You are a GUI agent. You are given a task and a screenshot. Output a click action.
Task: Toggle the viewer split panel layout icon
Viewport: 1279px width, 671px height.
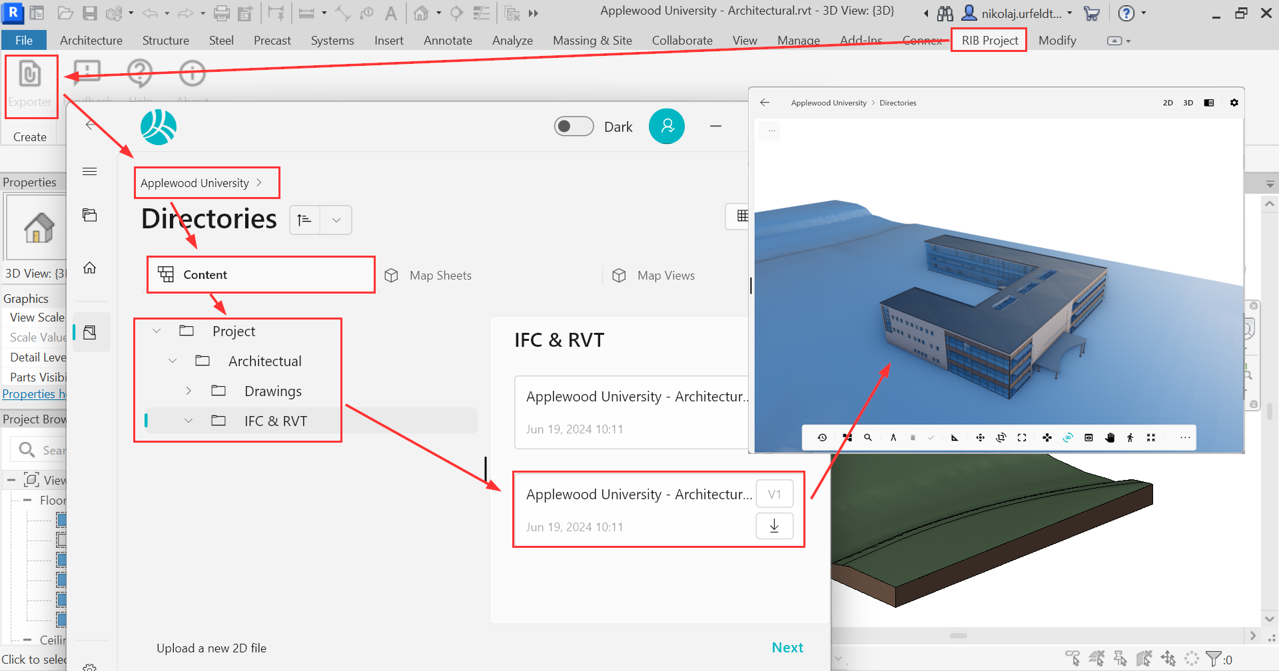(1209, 103)
